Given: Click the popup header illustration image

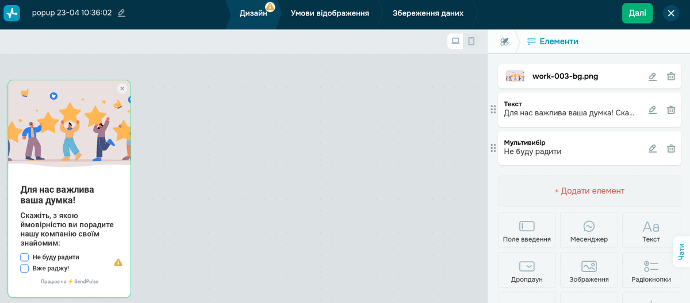Looking at the screenshot, I should [x=70, y=123].
